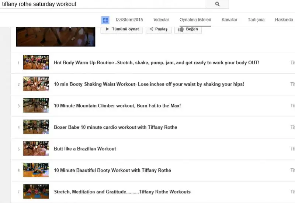Click inside the search text field
This screenshot has width=295, height=203.
coord(103,4)
